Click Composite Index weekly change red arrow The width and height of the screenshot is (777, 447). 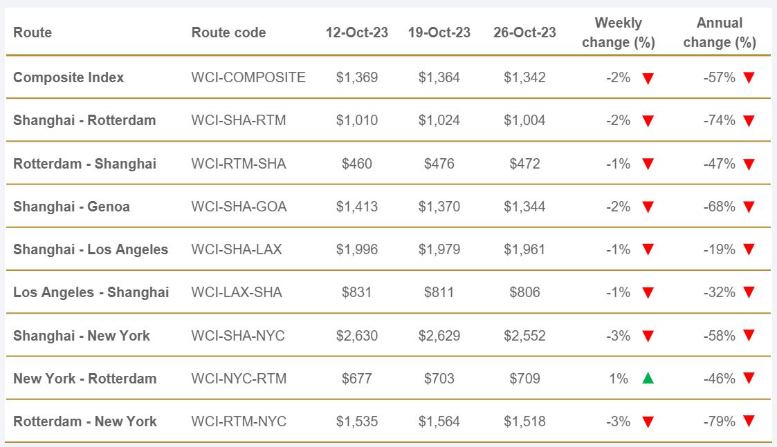click(x=648, y=78)
